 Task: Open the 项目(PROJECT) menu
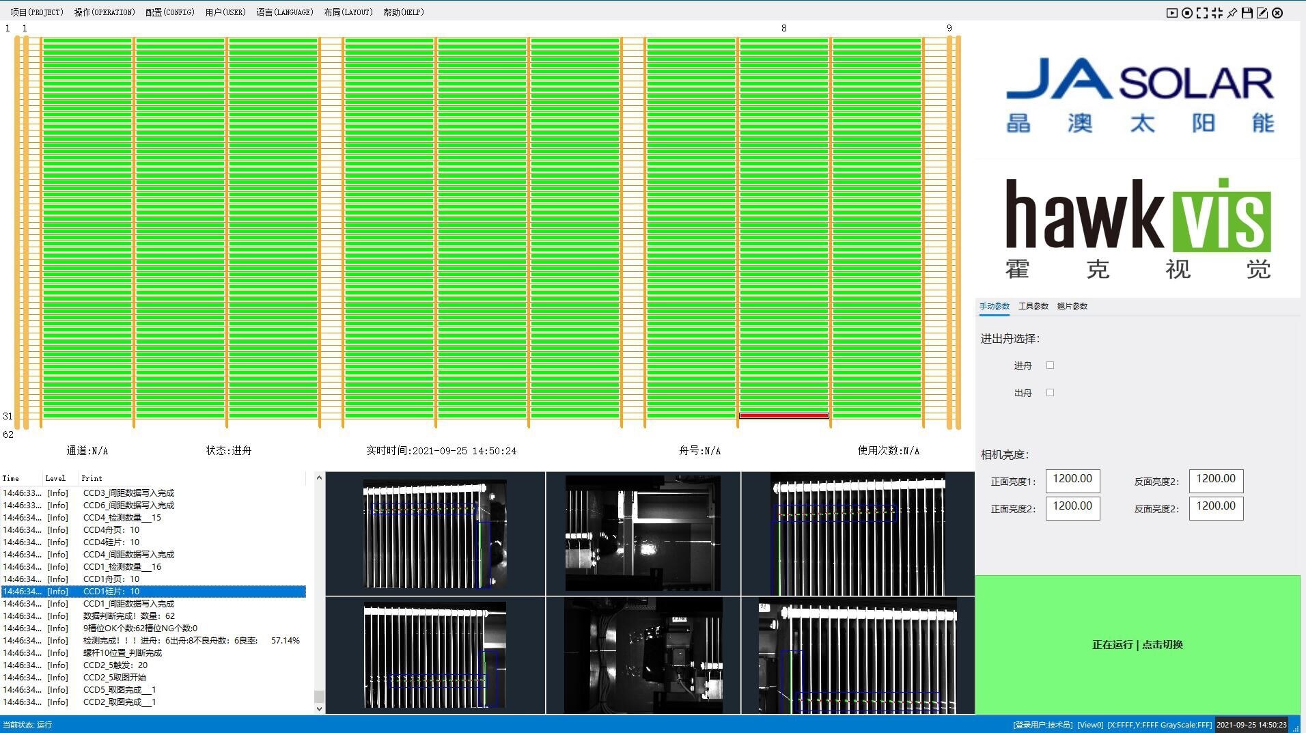pos(37,12)
